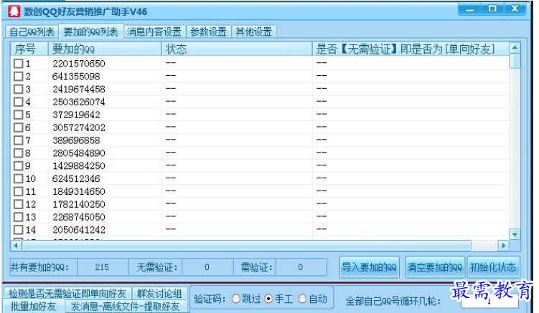The width and height of the screenshot is (539, 313).
Task: Click the 共有要加的QQ count field 215
Action: tap(102, 267)
